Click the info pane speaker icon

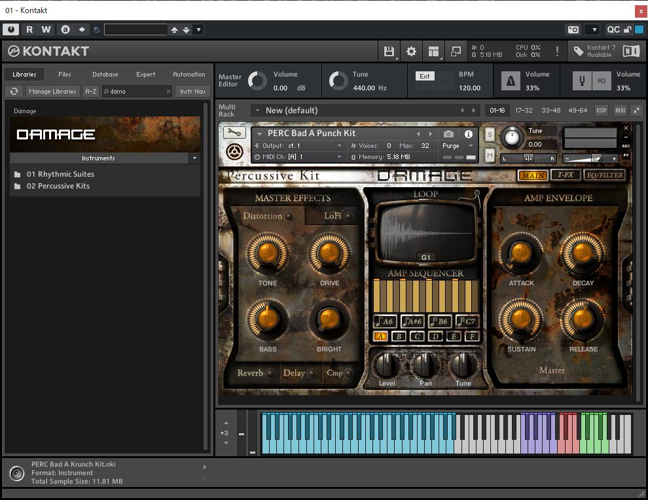[17, 473]
